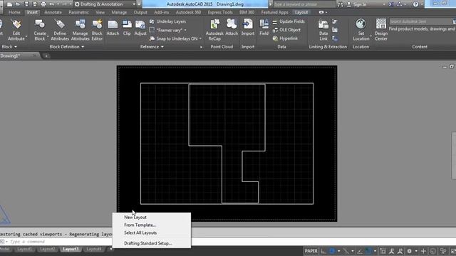The height and width of the screenshot is (256, 456).
Task: Click the Save icon in Quick Access toolbar
Action: (26, 4)
